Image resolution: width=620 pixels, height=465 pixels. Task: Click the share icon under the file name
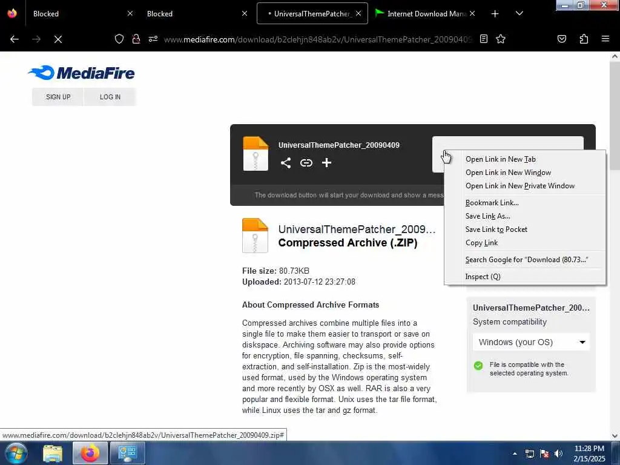(286, 162)
